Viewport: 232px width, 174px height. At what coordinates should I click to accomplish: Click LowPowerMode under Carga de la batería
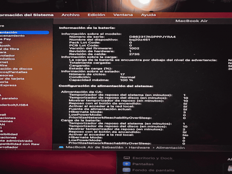click(85, 140)
